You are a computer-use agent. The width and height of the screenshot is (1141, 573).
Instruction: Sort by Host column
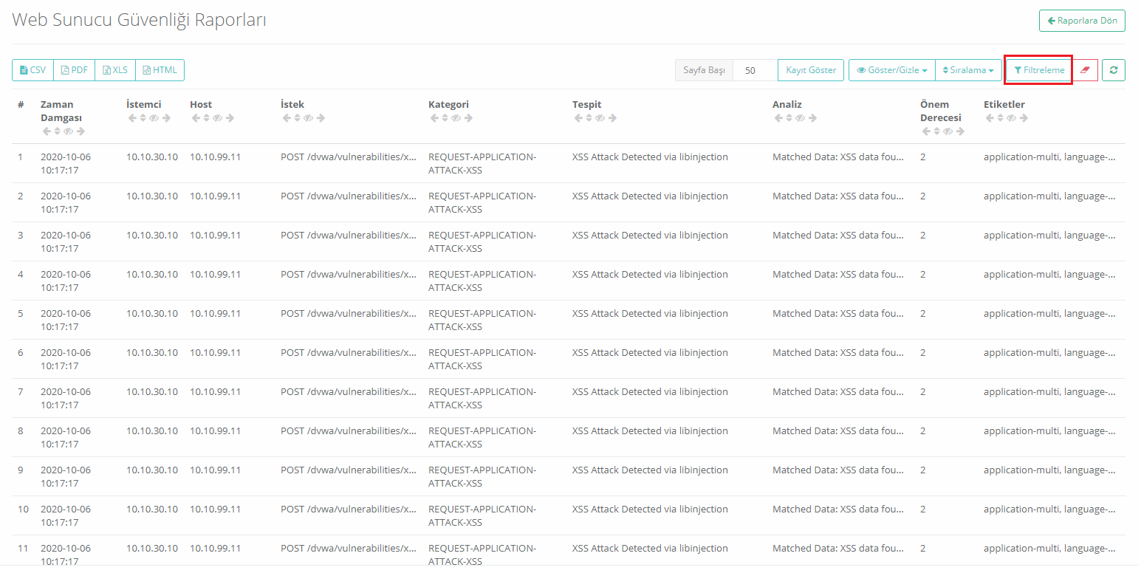point(206,118)
